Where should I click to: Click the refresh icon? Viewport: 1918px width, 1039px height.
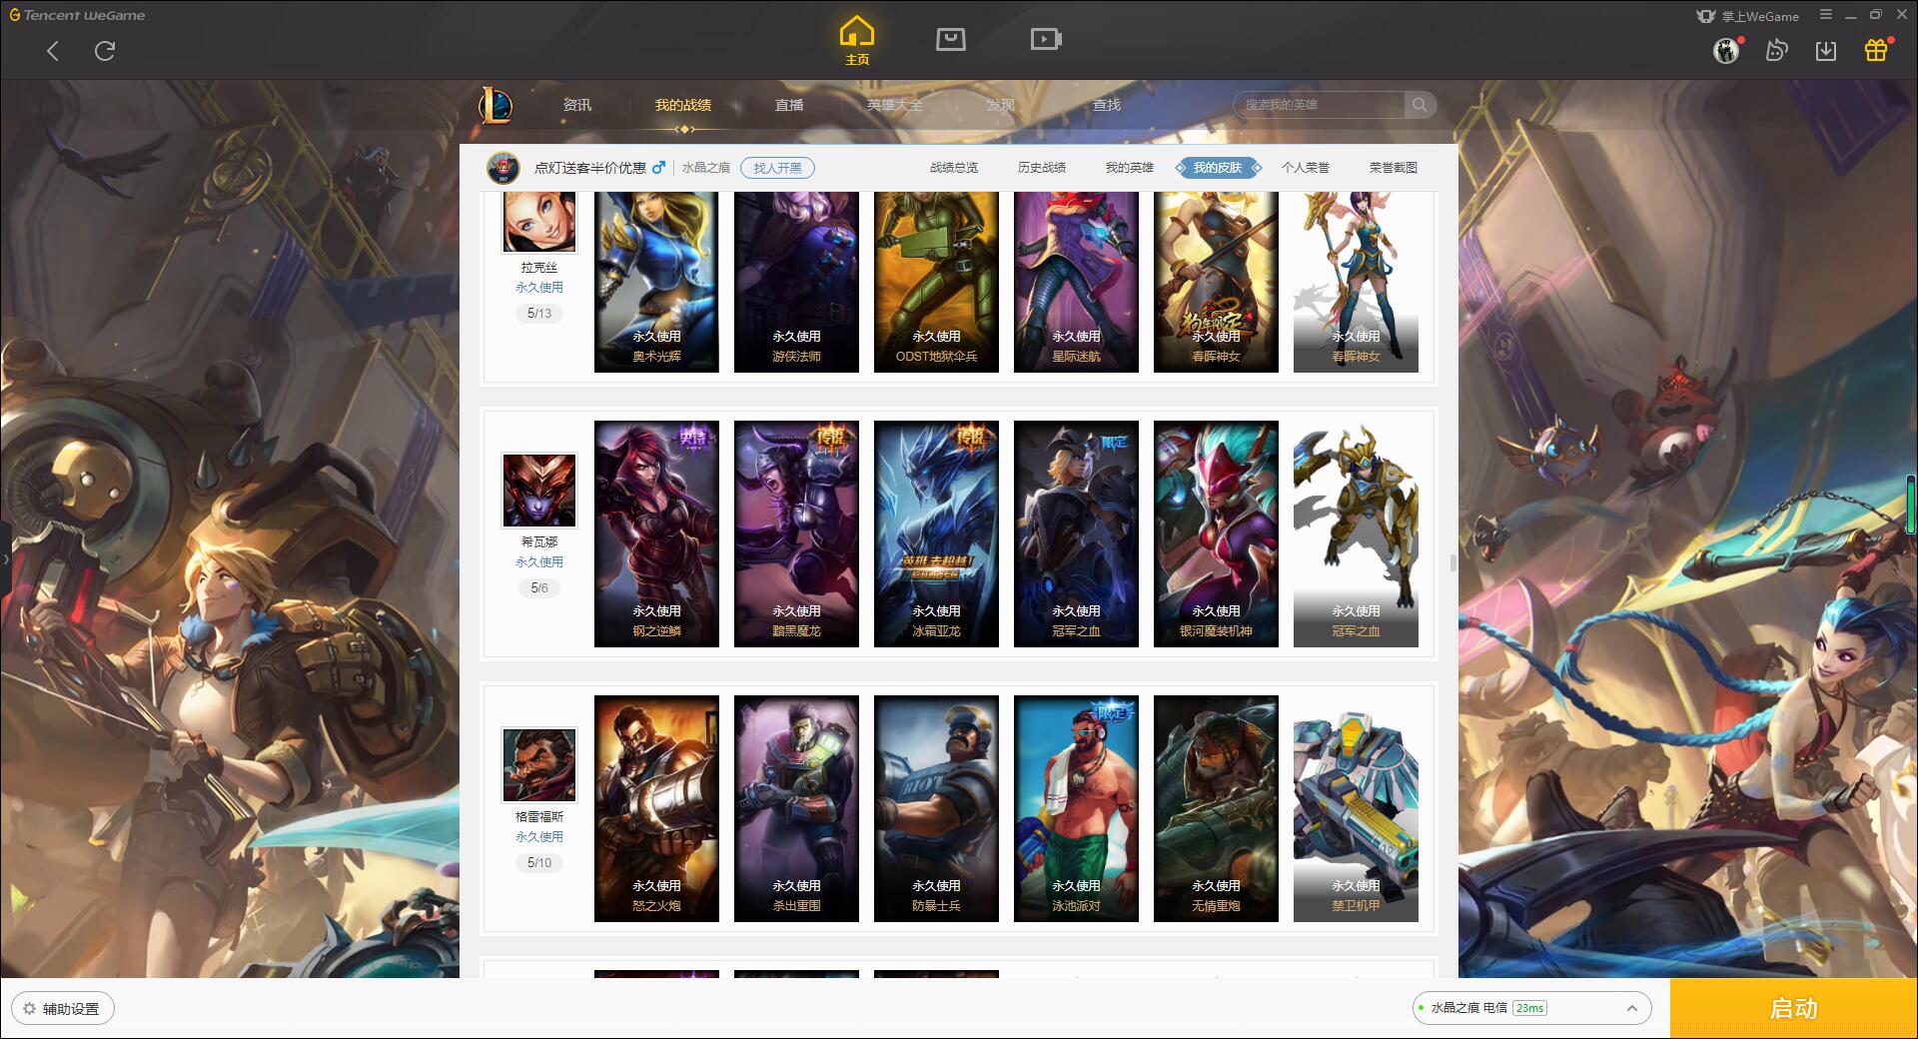coord(105,51)
